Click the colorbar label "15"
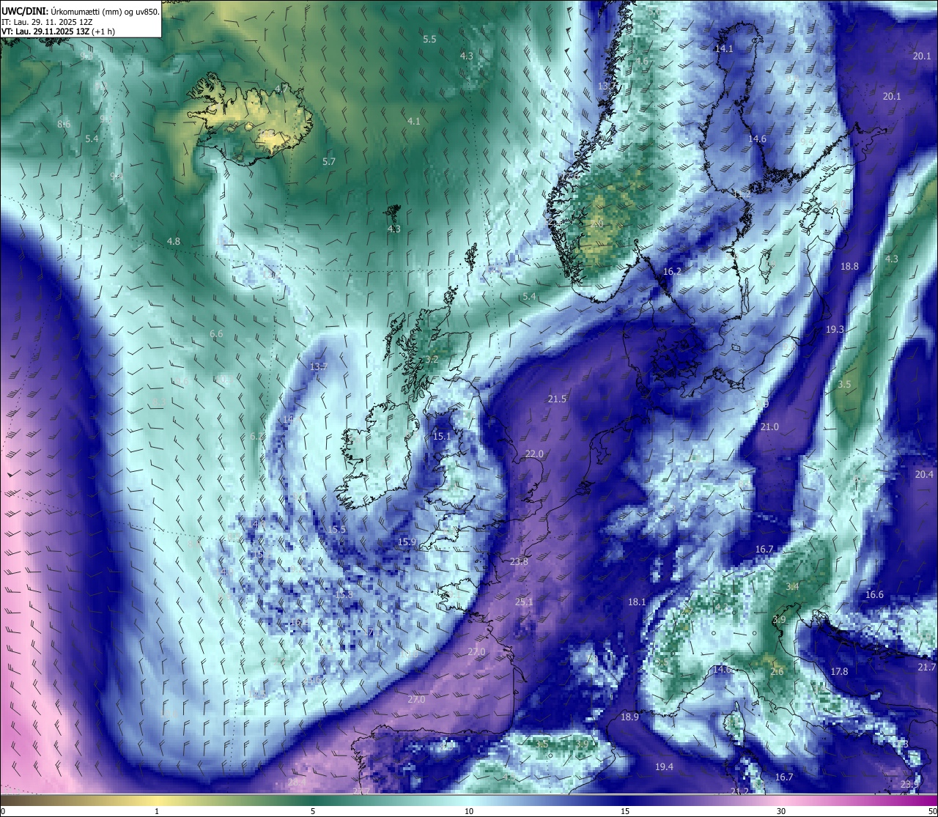 tap(625, 810)
